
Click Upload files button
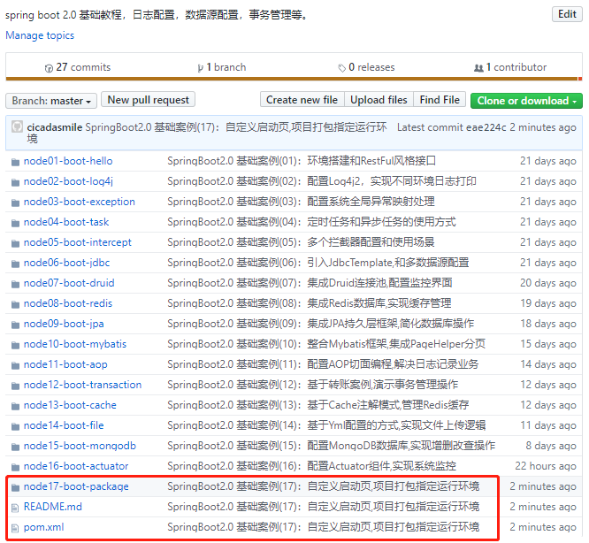click(379, 100)
